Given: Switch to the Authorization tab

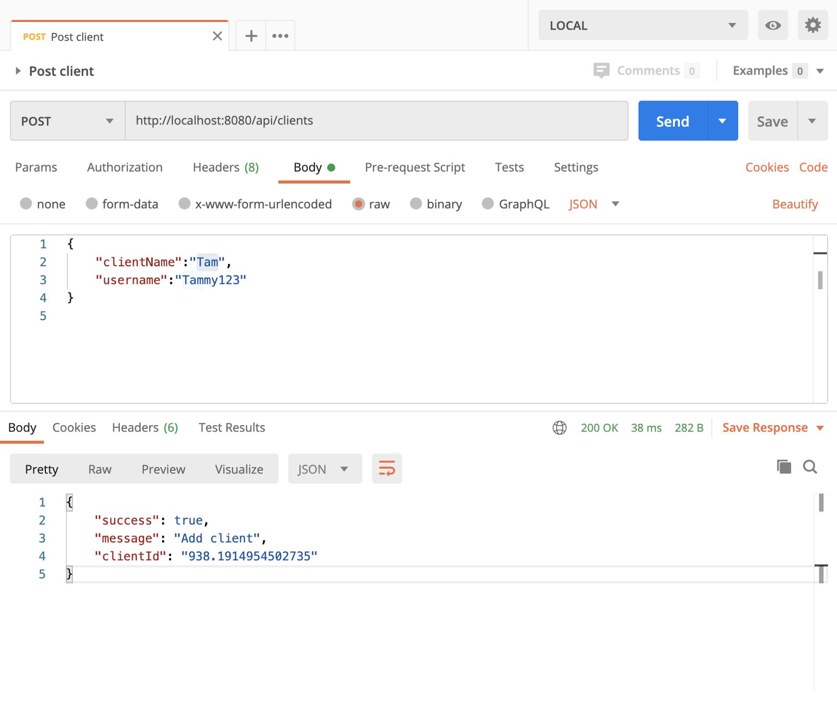Looking at the screenshot, I should (125, 167).
